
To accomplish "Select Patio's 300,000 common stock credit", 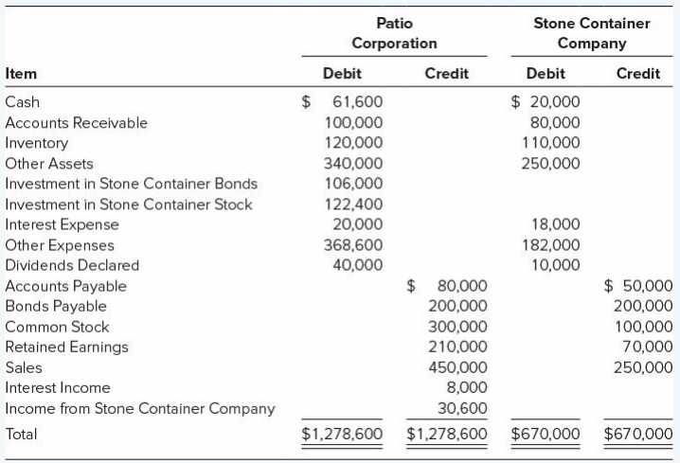I will coord(458,327).
